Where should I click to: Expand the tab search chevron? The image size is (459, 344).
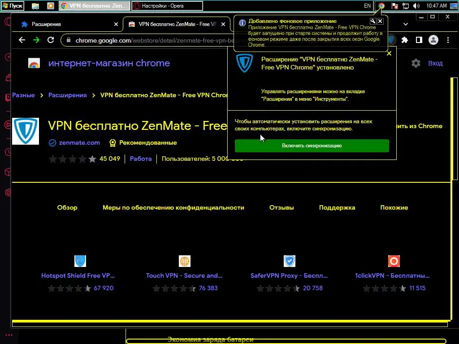[405, 24]
